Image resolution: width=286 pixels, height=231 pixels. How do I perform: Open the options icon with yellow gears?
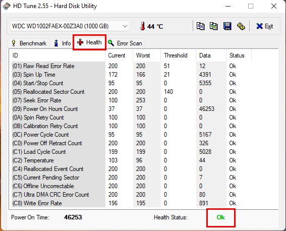coord(241,26)
